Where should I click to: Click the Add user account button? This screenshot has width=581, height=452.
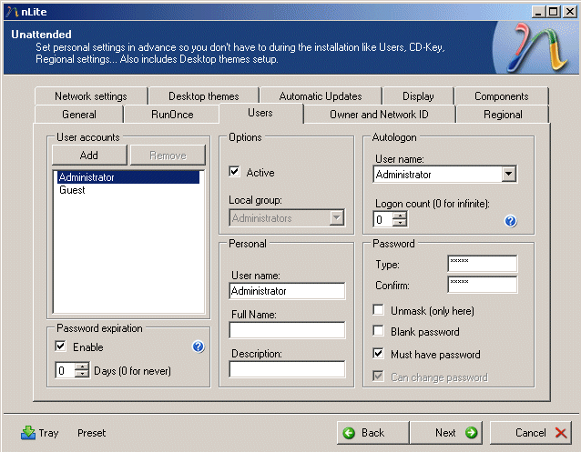89,156
